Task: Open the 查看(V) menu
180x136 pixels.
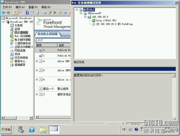Action: (33, 7)
